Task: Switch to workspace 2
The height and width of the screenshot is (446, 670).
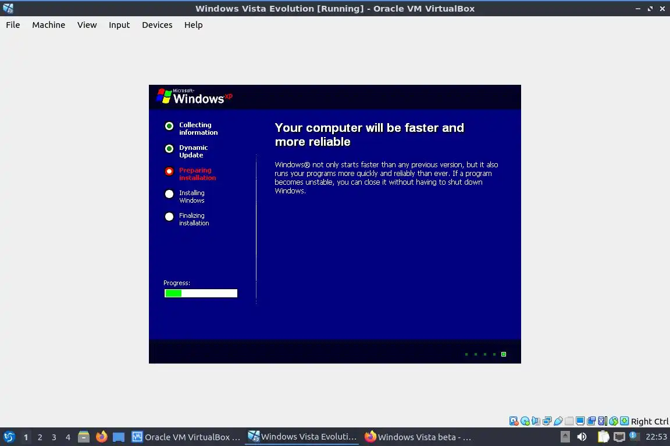Action: [x=40, y=437]
